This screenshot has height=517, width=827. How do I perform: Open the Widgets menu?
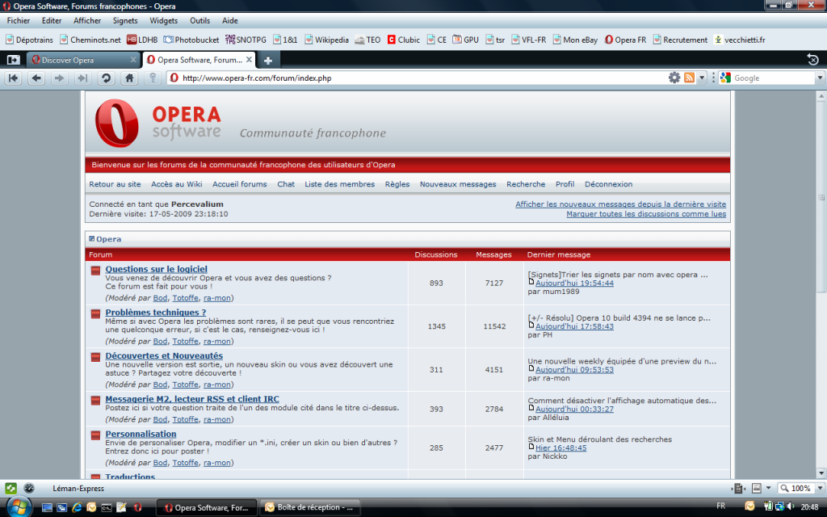pos(163,20)
